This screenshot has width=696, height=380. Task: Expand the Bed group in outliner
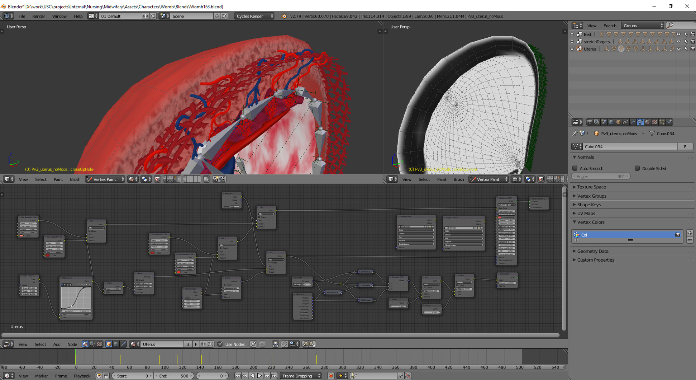coord(572,34)
